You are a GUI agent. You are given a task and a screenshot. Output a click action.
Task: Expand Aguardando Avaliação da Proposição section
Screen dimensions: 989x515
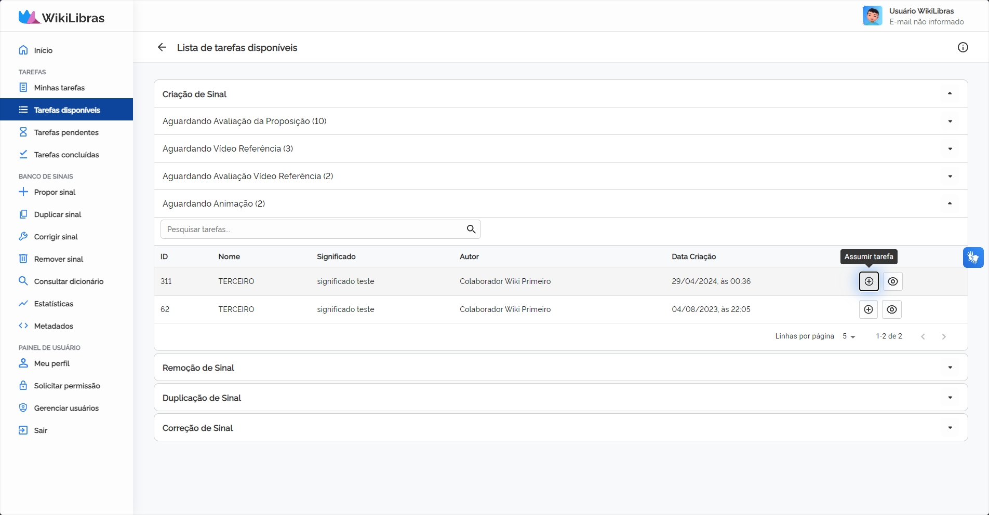[950, 121]
